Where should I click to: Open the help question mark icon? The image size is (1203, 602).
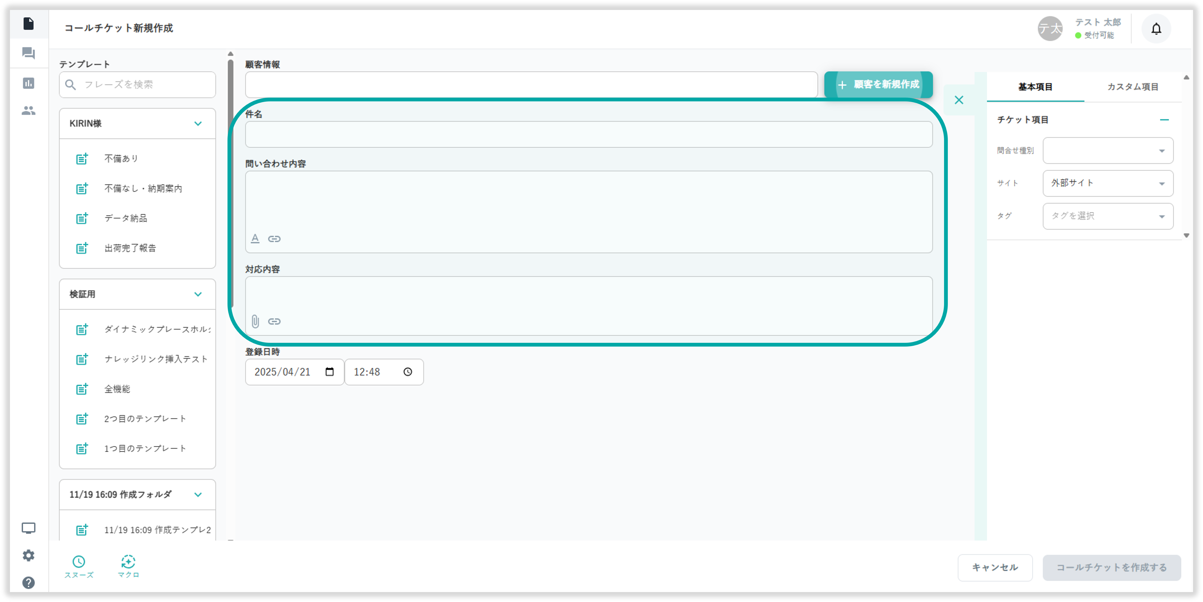point(29,582)
